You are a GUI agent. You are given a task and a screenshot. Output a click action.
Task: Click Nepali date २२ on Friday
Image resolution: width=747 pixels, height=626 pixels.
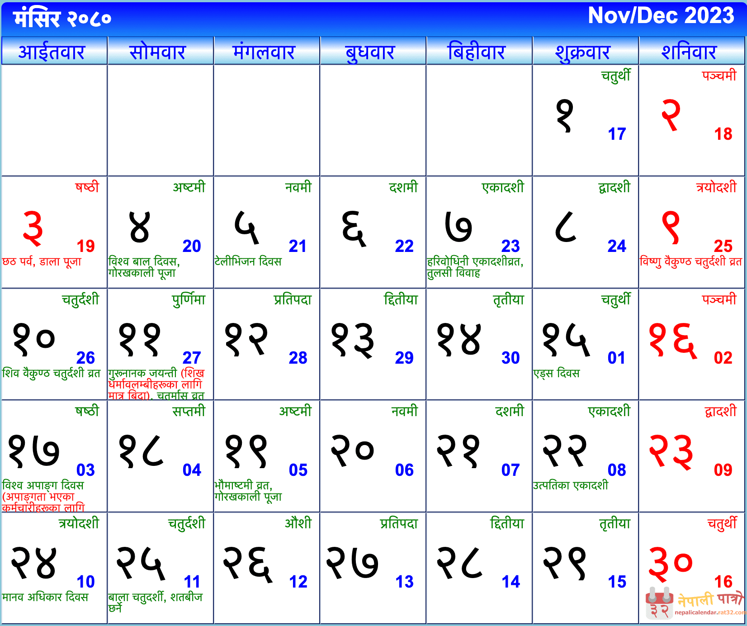(565, 451)
